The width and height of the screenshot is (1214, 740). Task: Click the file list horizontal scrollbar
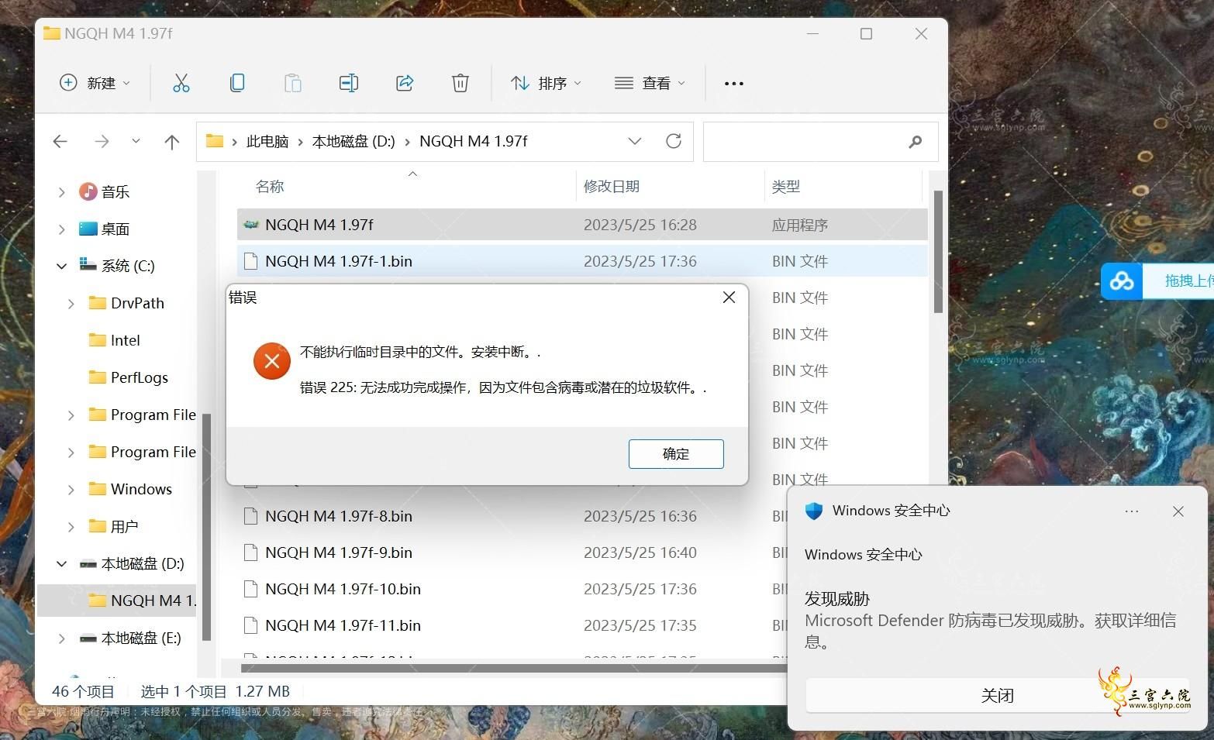pyautogui.click(x=514, y=668)
